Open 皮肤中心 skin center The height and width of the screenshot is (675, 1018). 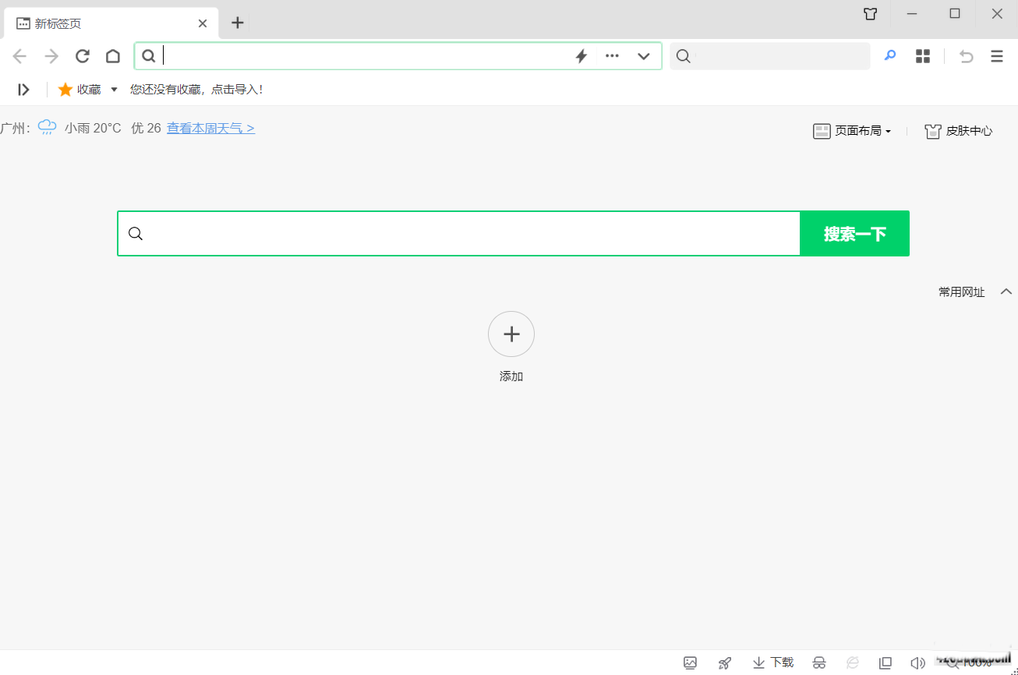[959, 131]
